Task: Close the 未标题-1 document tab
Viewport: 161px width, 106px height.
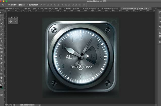Action: pyautogui.click(x=64, y=9)
